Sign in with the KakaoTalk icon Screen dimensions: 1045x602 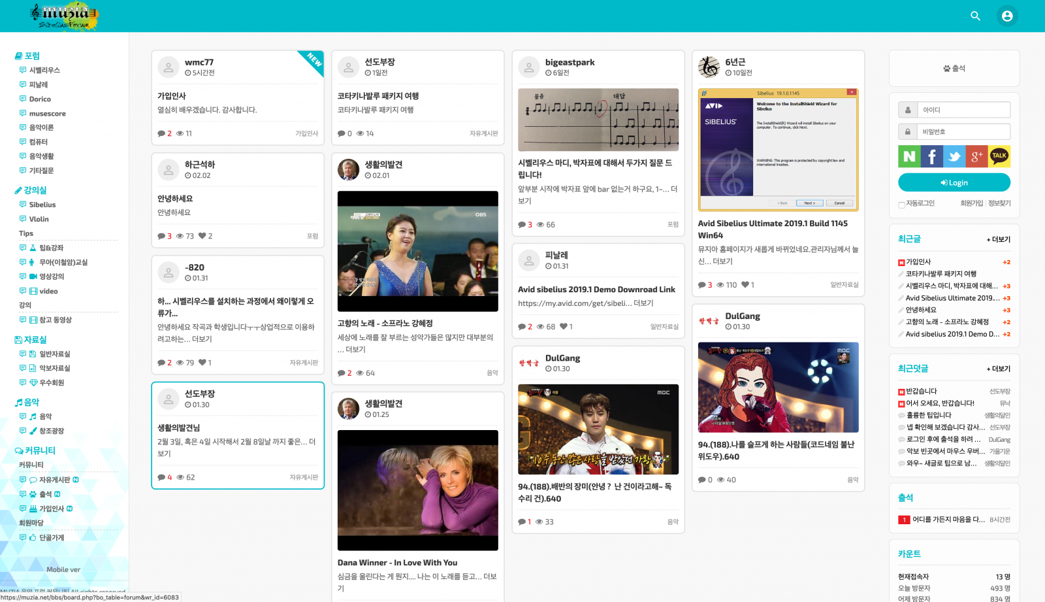pos(999,156)
